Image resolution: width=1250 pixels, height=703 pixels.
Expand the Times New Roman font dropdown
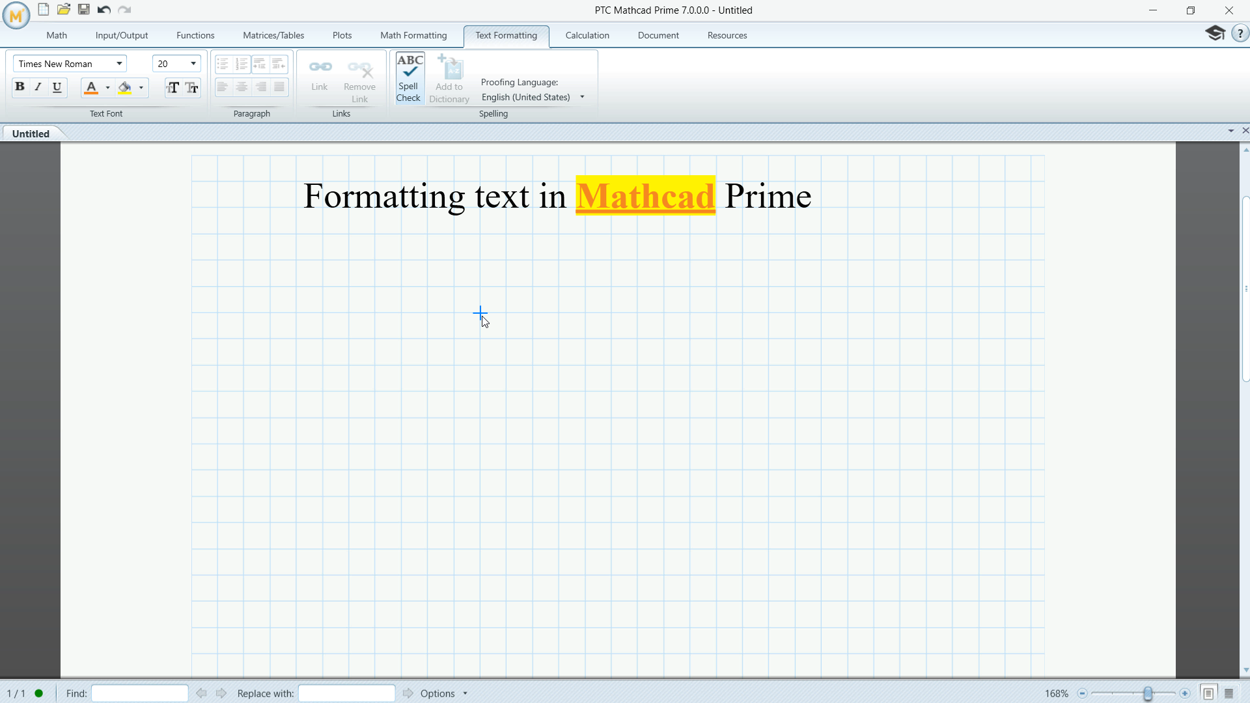click(119, 64)
